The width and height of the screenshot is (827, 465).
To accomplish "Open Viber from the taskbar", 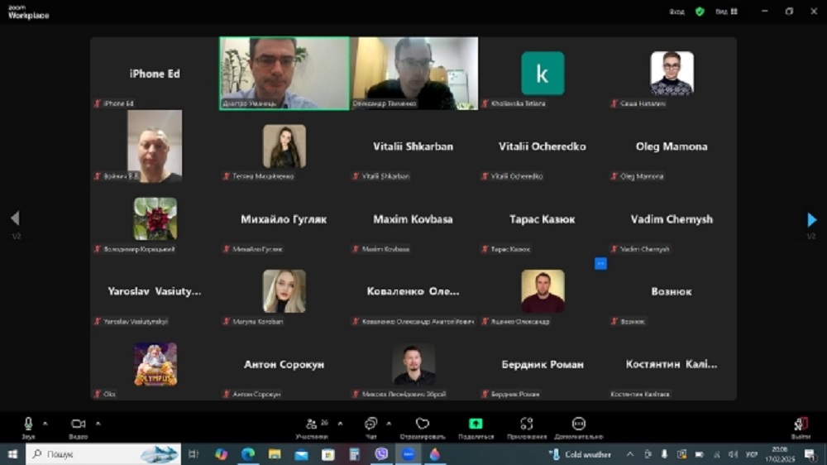I will (381, 454).
